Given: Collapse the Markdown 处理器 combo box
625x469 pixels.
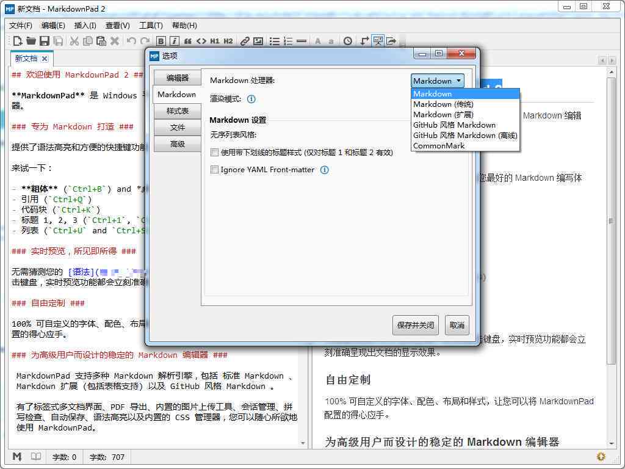Looking at the screenshot, I should coord(437,81).
